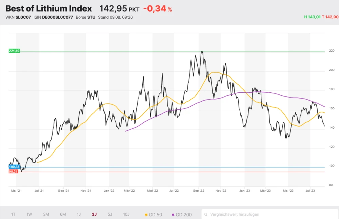The width and height of the screenshot is (339, 219).
Task: Click the orange GD 50 dot
Action: pos(146,215)
